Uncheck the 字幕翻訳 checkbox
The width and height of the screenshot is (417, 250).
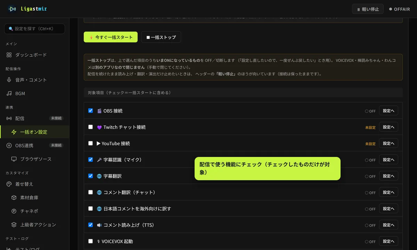(x=91, y=176)
